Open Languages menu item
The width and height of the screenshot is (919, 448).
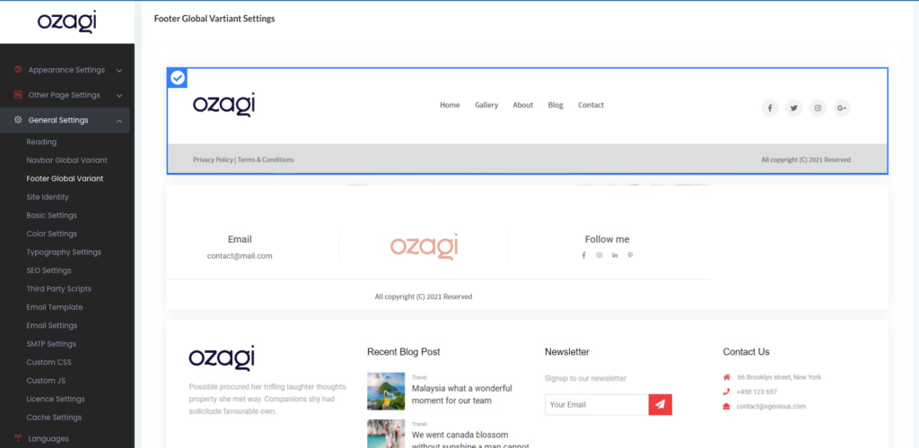tap(48, 439)
